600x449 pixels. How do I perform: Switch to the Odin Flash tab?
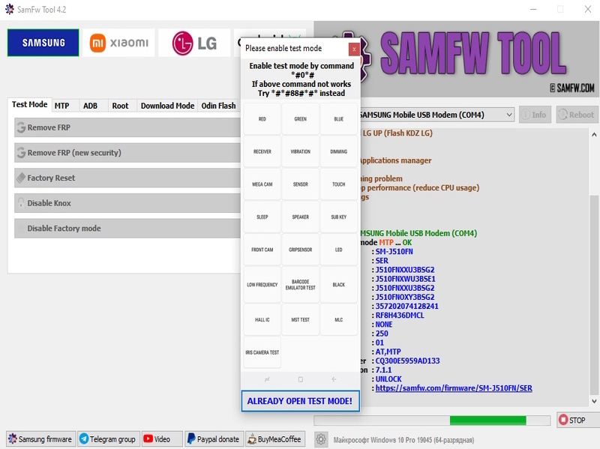pyautogui.click(x=218, y=106)
